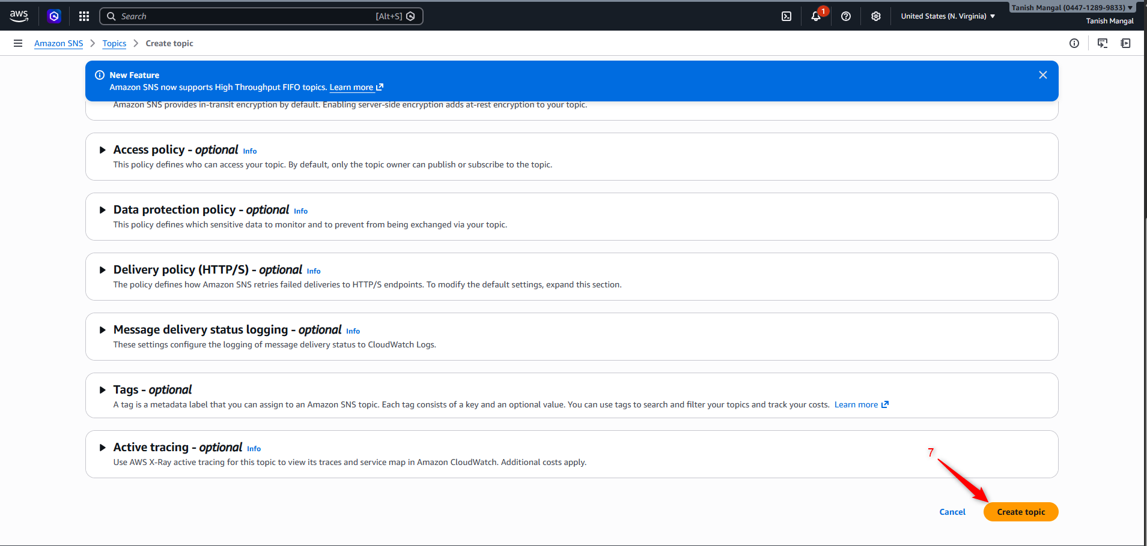Click the orange Create topic button

coord(1021,512)
